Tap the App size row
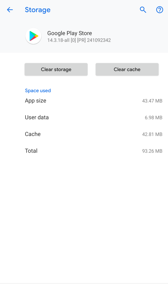The image size is (168, 300). coord(35,101)
